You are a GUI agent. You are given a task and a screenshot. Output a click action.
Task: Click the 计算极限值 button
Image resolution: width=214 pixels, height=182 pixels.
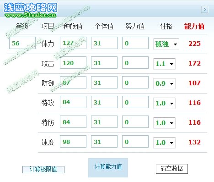point(43,170)
